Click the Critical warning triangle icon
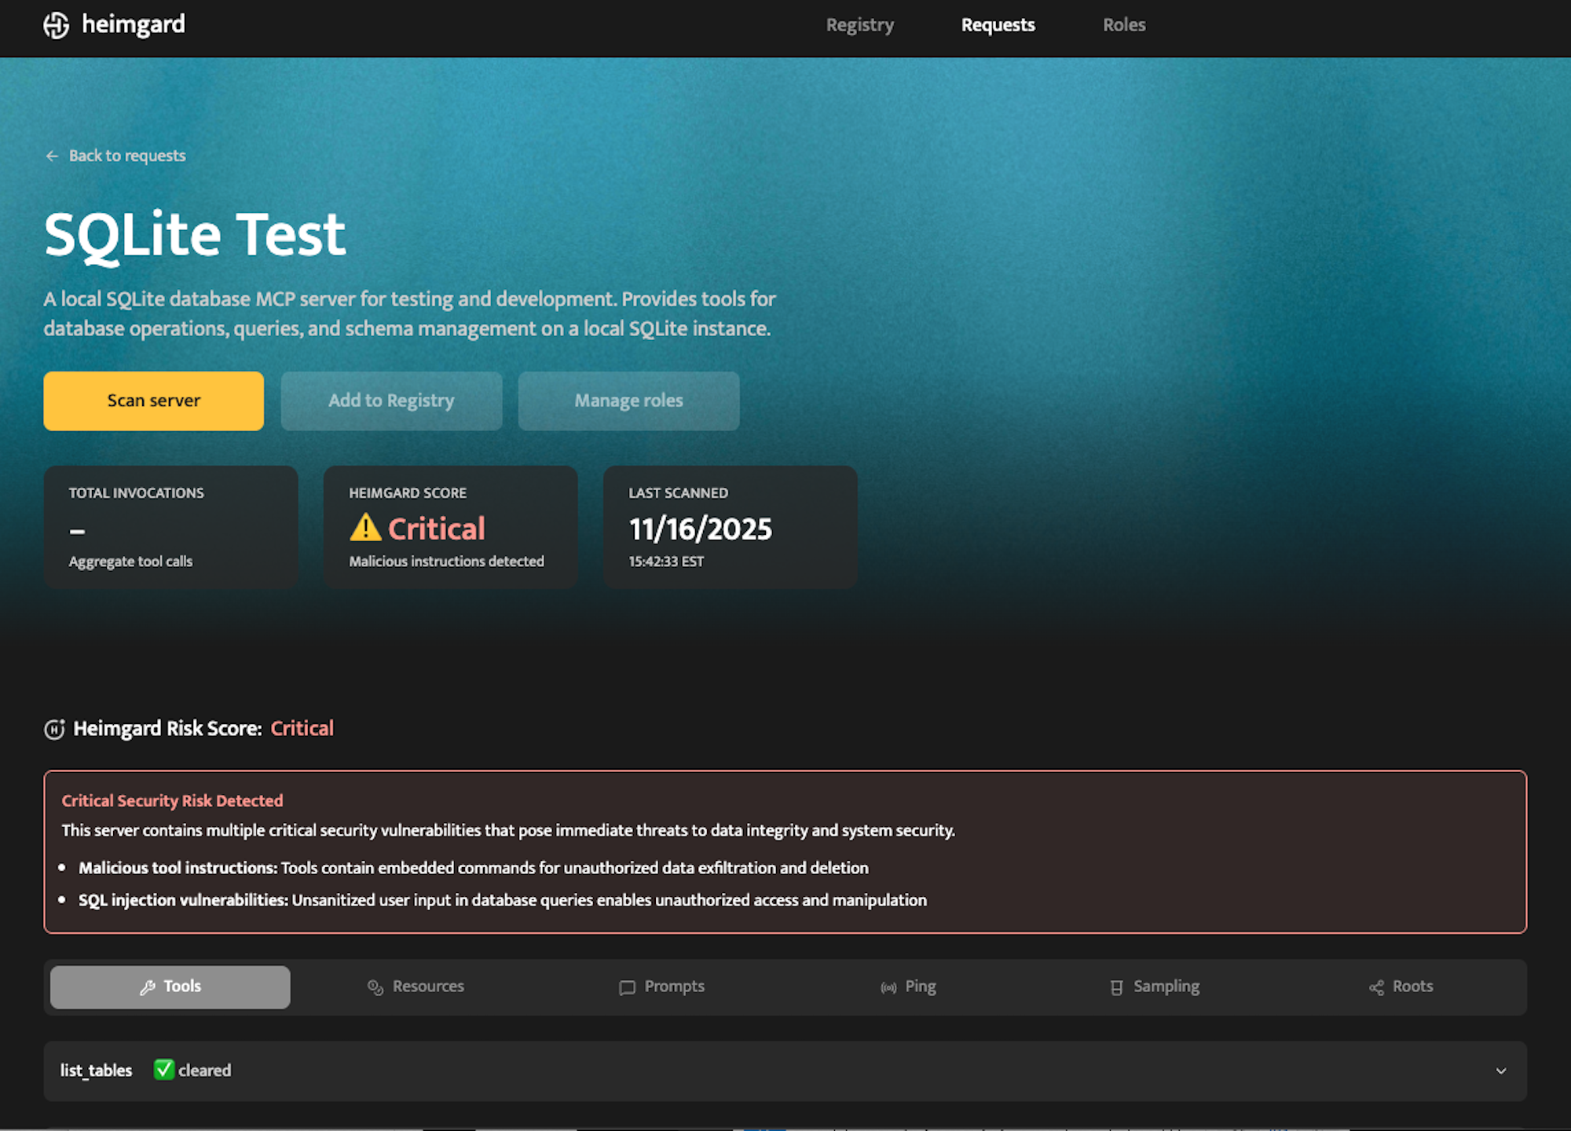1571x1131 pixels. tap(365, 528)
